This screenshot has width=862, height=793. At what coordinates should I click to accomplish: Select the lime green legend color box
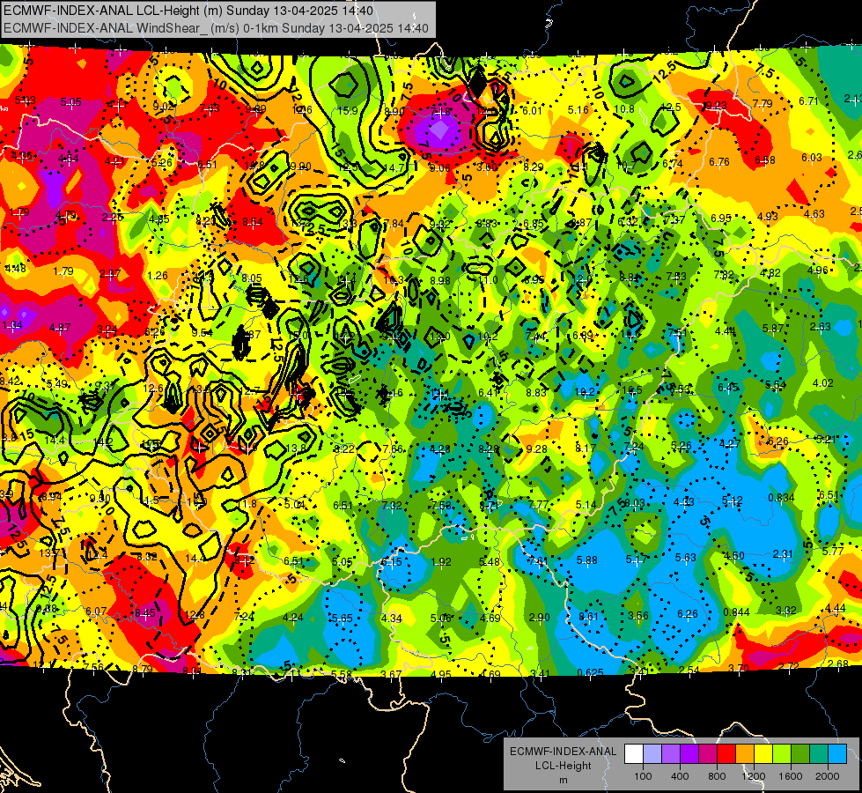coord(782,754)
